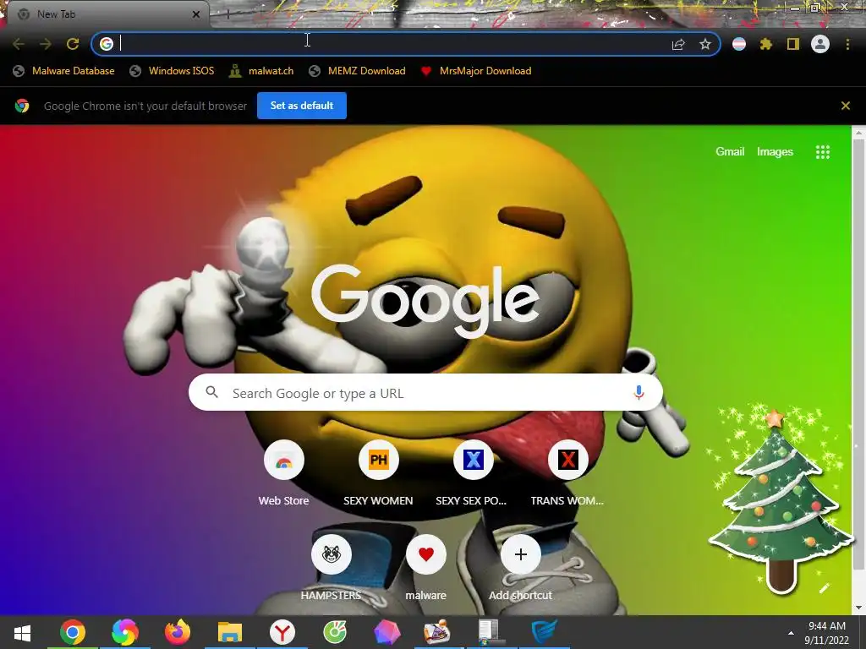Click the Set as default button
Screen dimensions: 866x649
pyautogui.click(x=302, y=106)
